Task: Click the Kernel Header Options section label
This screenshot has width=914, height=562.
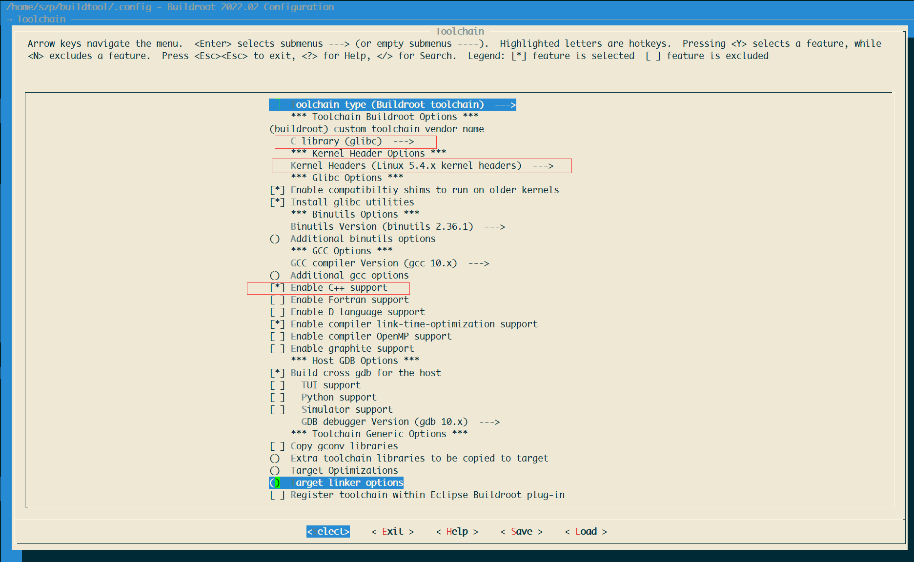Action: tap(368, 153)
